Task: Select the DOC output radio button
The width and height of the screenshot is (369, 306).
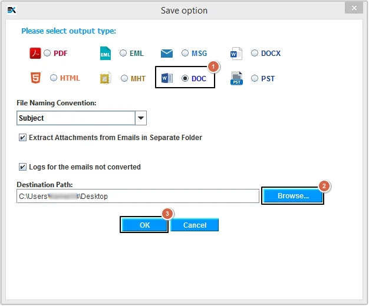Action: pyautogui.click(x=185, y=78)
